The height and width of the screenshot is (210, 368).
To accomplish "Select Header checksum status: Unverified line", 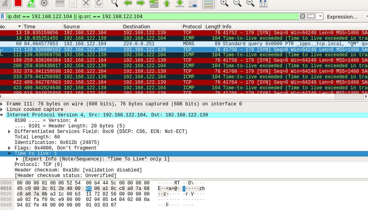I will tap(65, 175).
